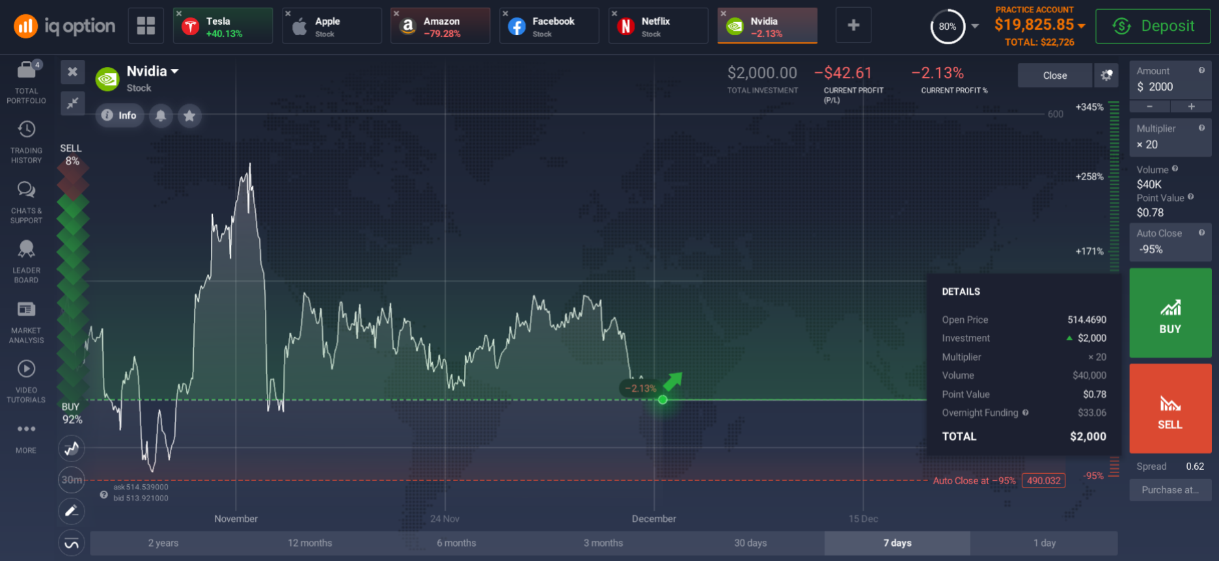Set a price alert bell icon
This screenshot has height=561, width=1219.
161,115
